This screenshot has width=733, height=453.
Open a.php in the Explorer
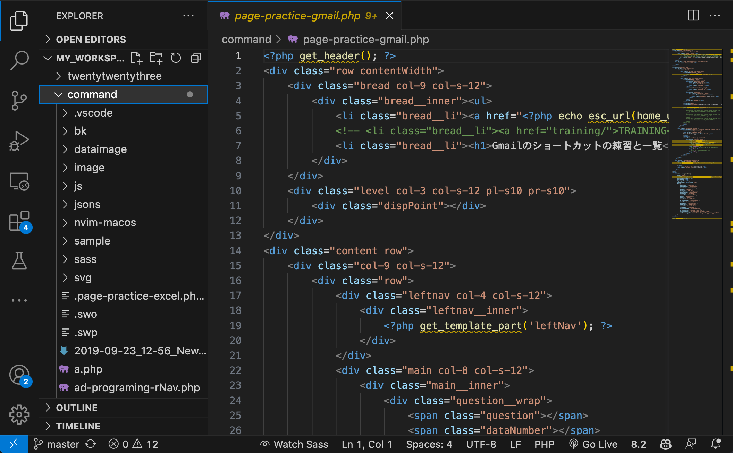tap(124, 369)
